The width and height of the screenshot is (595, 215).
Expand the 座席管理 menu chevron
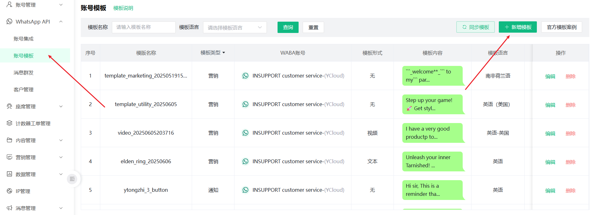61,106
